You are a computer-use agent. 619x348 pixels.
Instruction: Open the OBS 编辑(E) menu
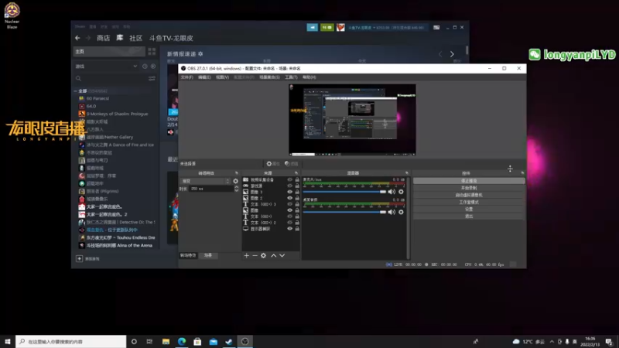tap(204, 77)
